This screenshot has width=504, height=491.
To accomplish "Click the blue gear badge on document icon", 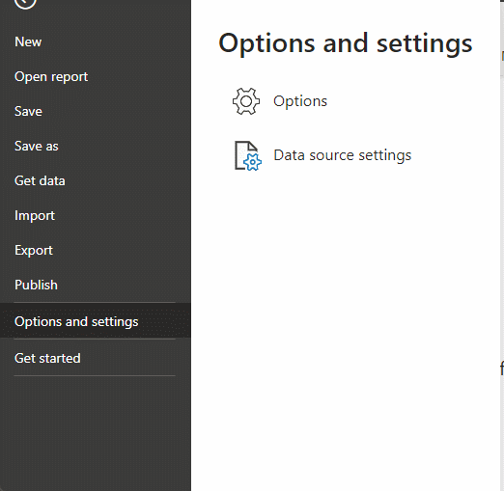I will tap(253, 162).
